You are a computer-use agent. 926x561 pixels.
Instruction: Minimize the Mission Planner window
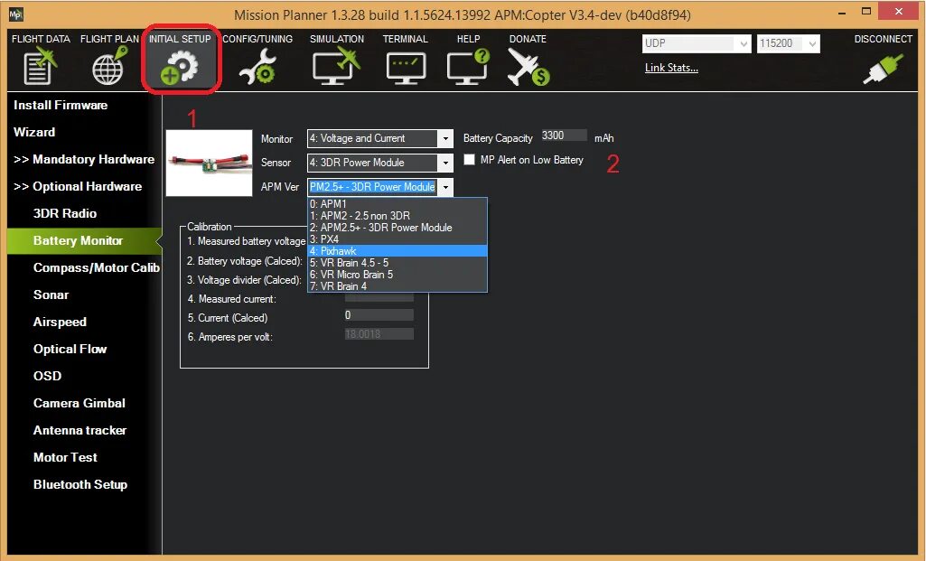point(842,13)
